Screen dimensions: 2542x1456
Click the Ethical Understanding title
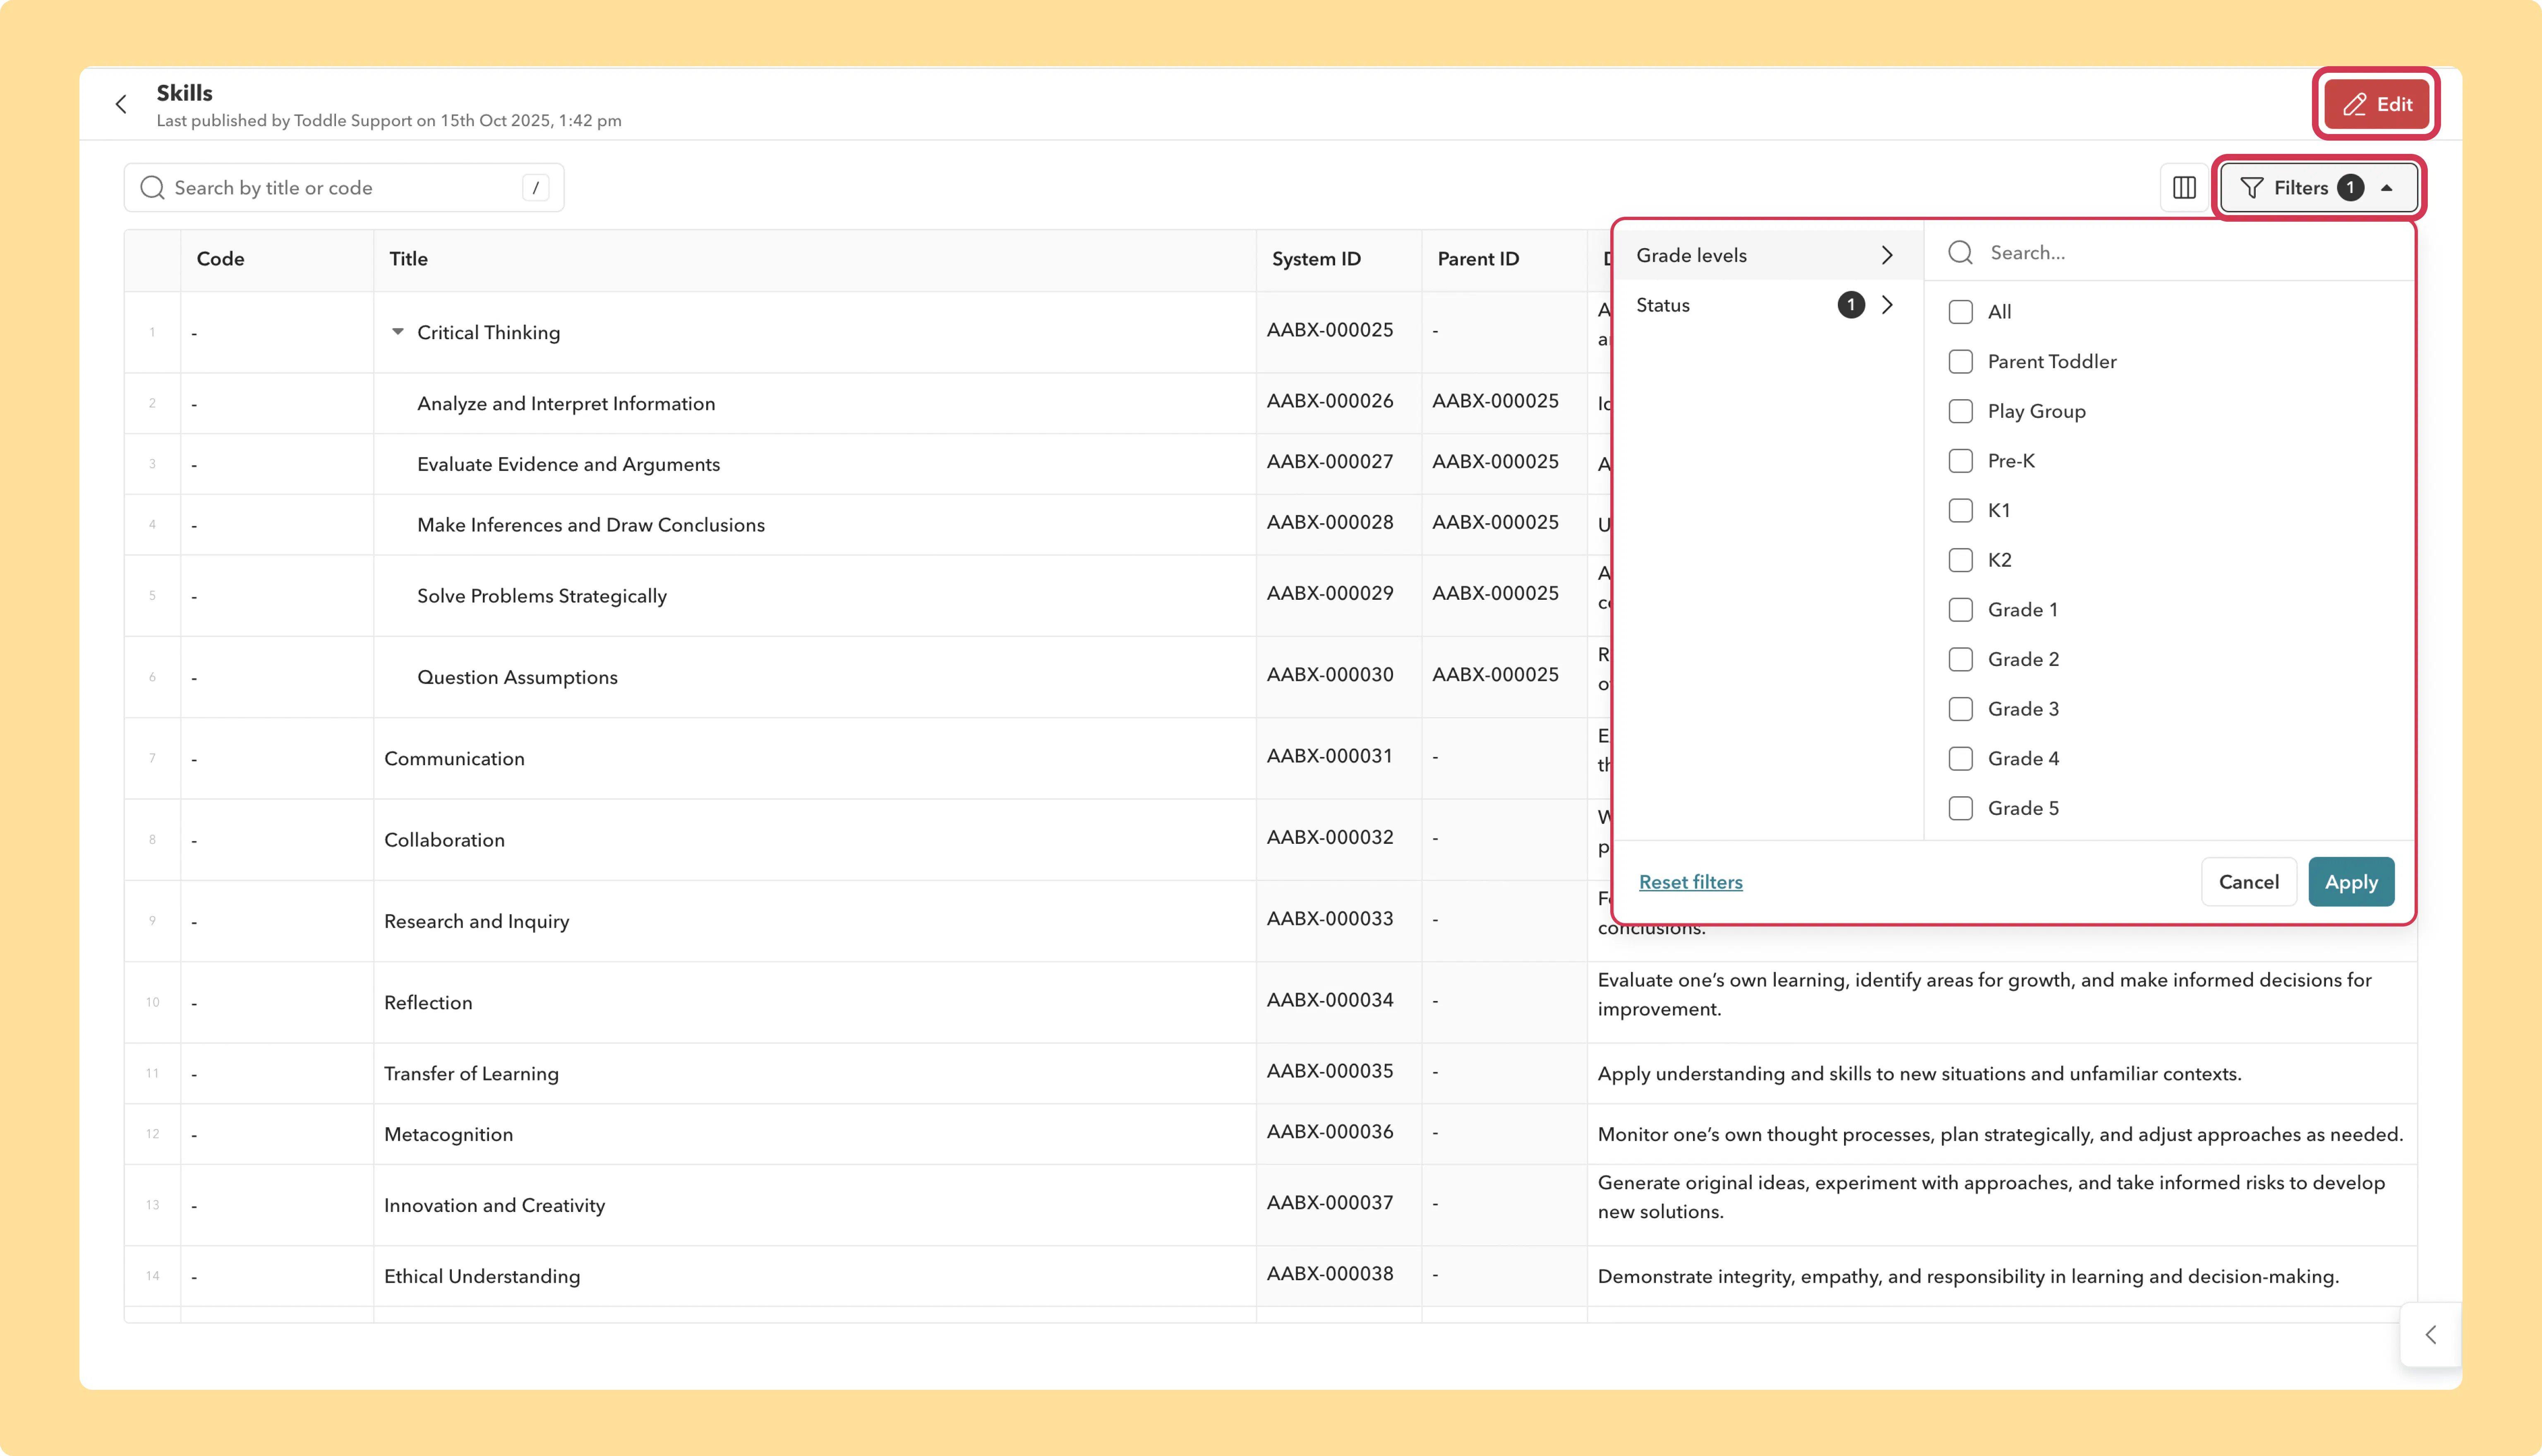(x=482, y=1277)
